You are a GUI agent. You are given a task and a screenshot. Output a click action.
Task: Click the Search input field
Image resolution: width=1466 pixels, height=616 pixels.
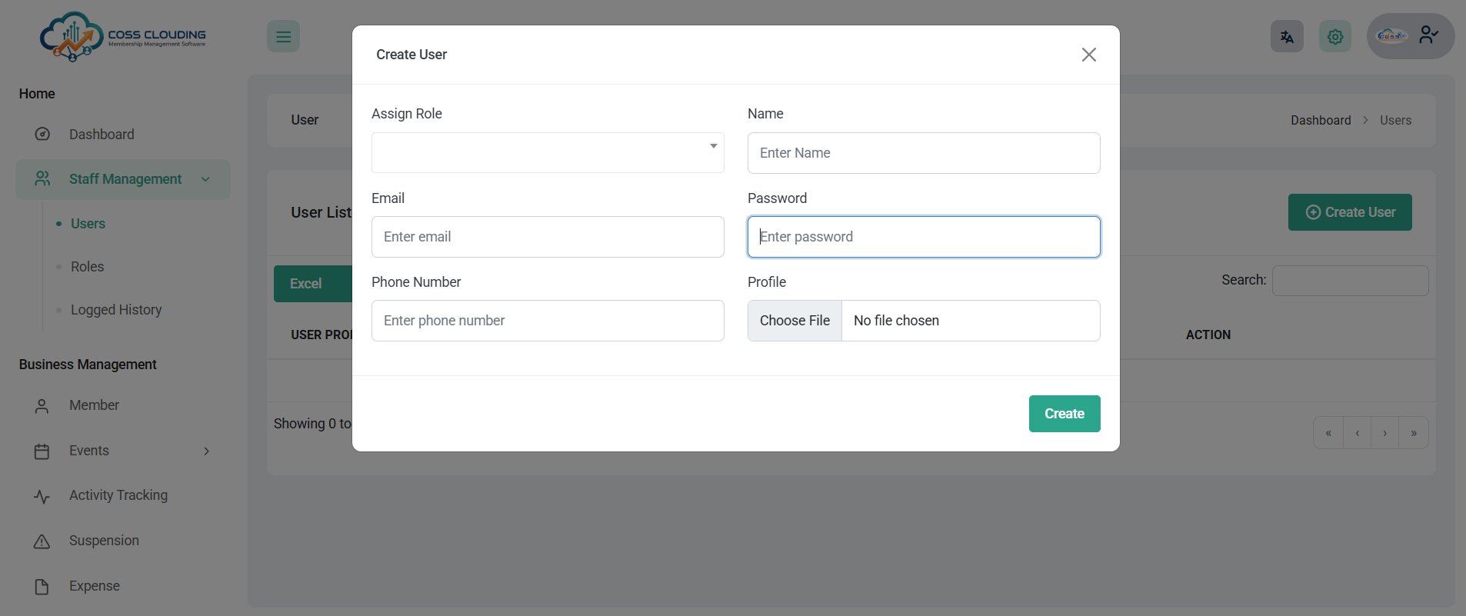tap(1350, 281)
